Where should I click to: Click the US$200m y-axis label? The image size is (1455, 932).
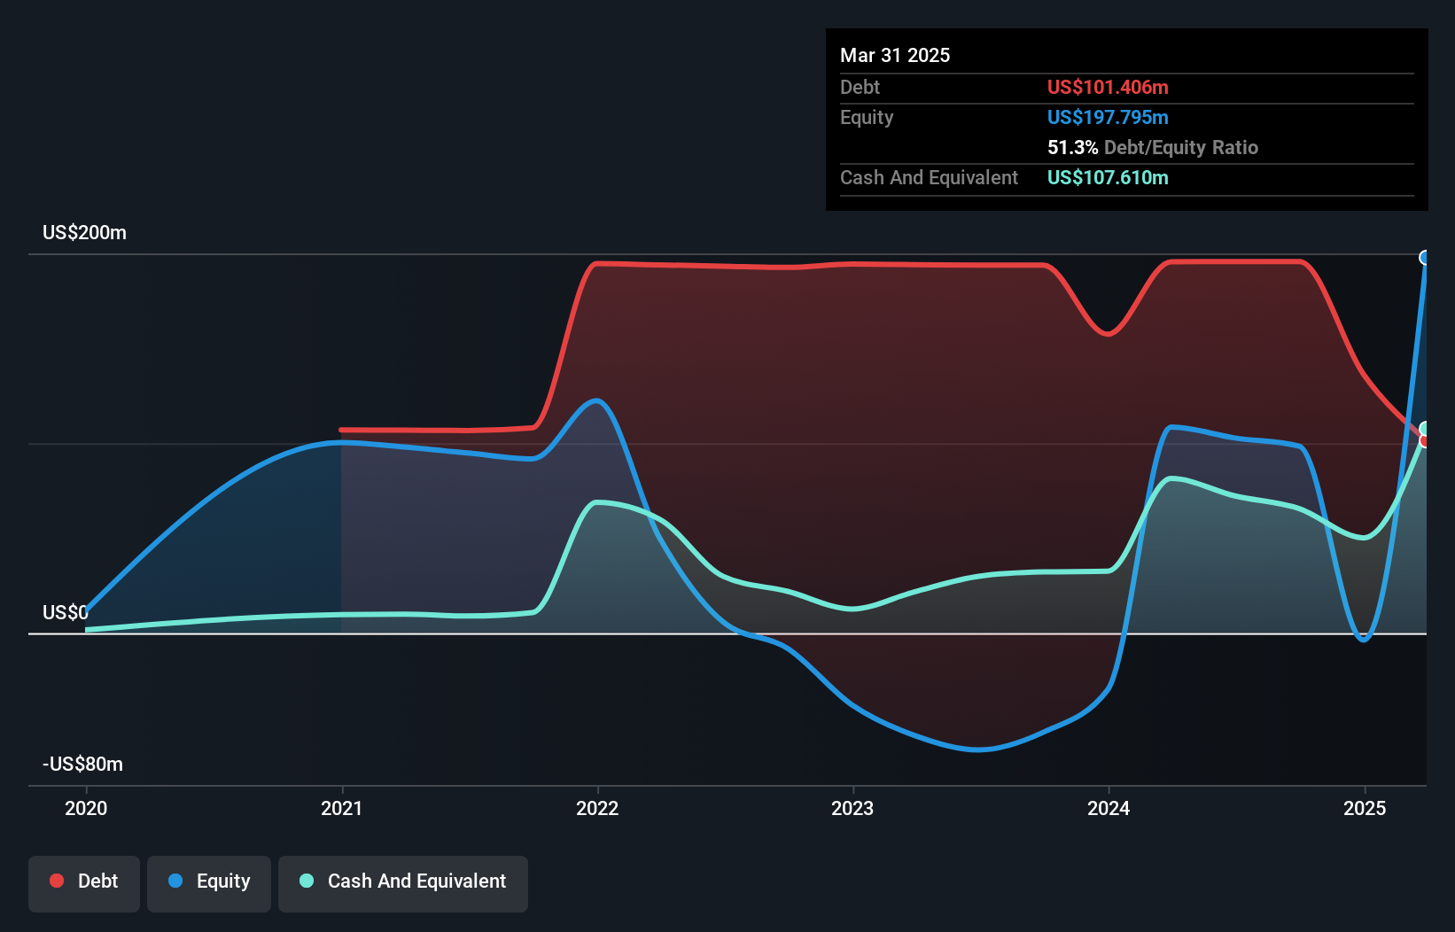pos(84,233)
